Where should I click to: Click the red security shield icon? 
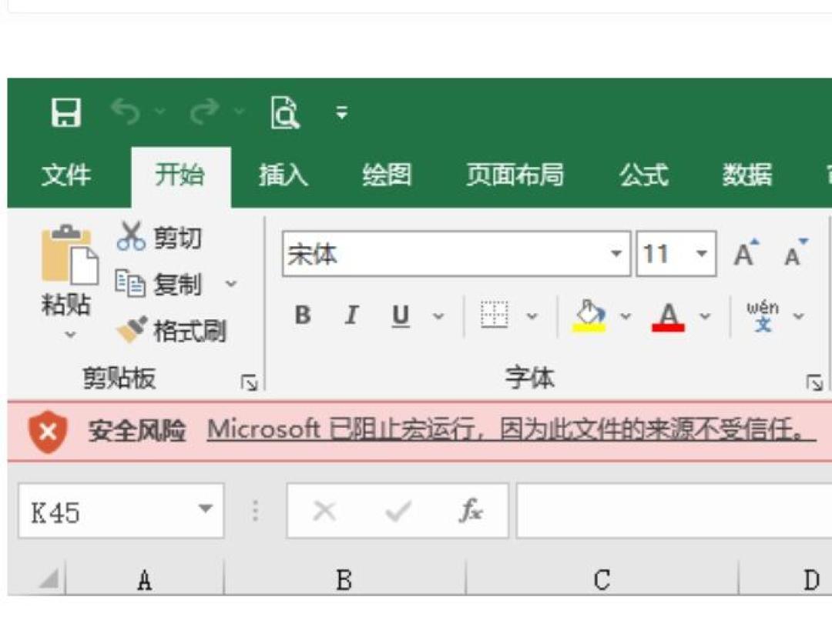tap(48, 432)
